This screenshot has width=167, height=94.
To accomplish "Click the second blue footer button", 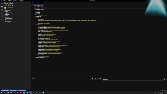I will (13, 91).
